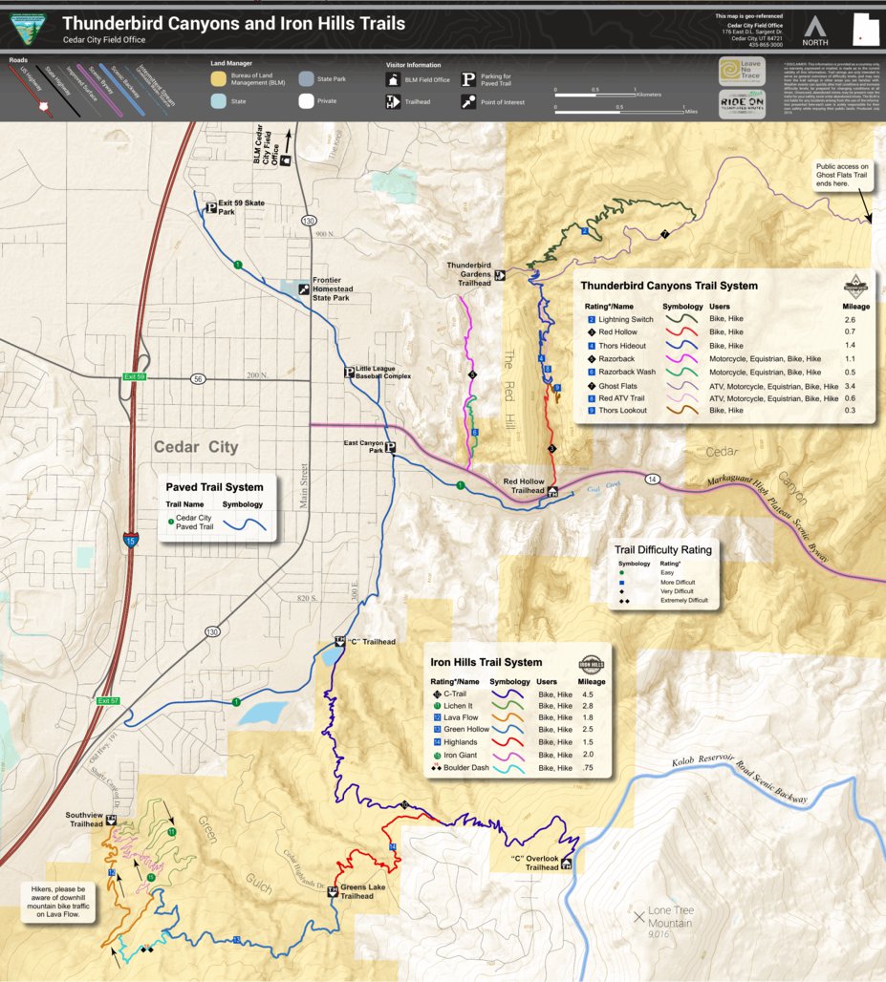Image resolution: width=886 pixels, height=982 pixels.
Task: Click the State Park color swatch
Action: click(x=306, y=79)
